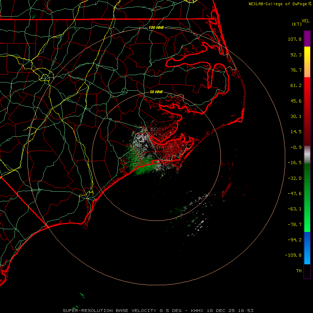Click the Super-Resolution Base Velocity caption
Viewport: 313px width, 313px height.
pos(158,311)
